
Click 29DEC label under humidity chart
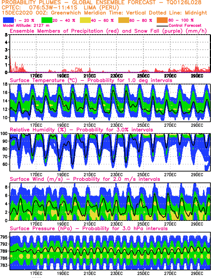pos(197,175)
